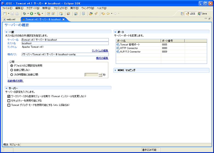Screen dimensions: 214x153
Task: Click the open folder toolbar icon
Action: tap(91, 14)
